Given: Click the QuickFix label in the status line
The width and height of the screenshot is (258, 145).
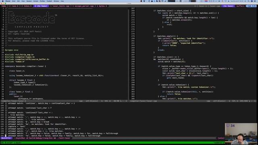Looking at the screenshot, I should pos(6,138).
